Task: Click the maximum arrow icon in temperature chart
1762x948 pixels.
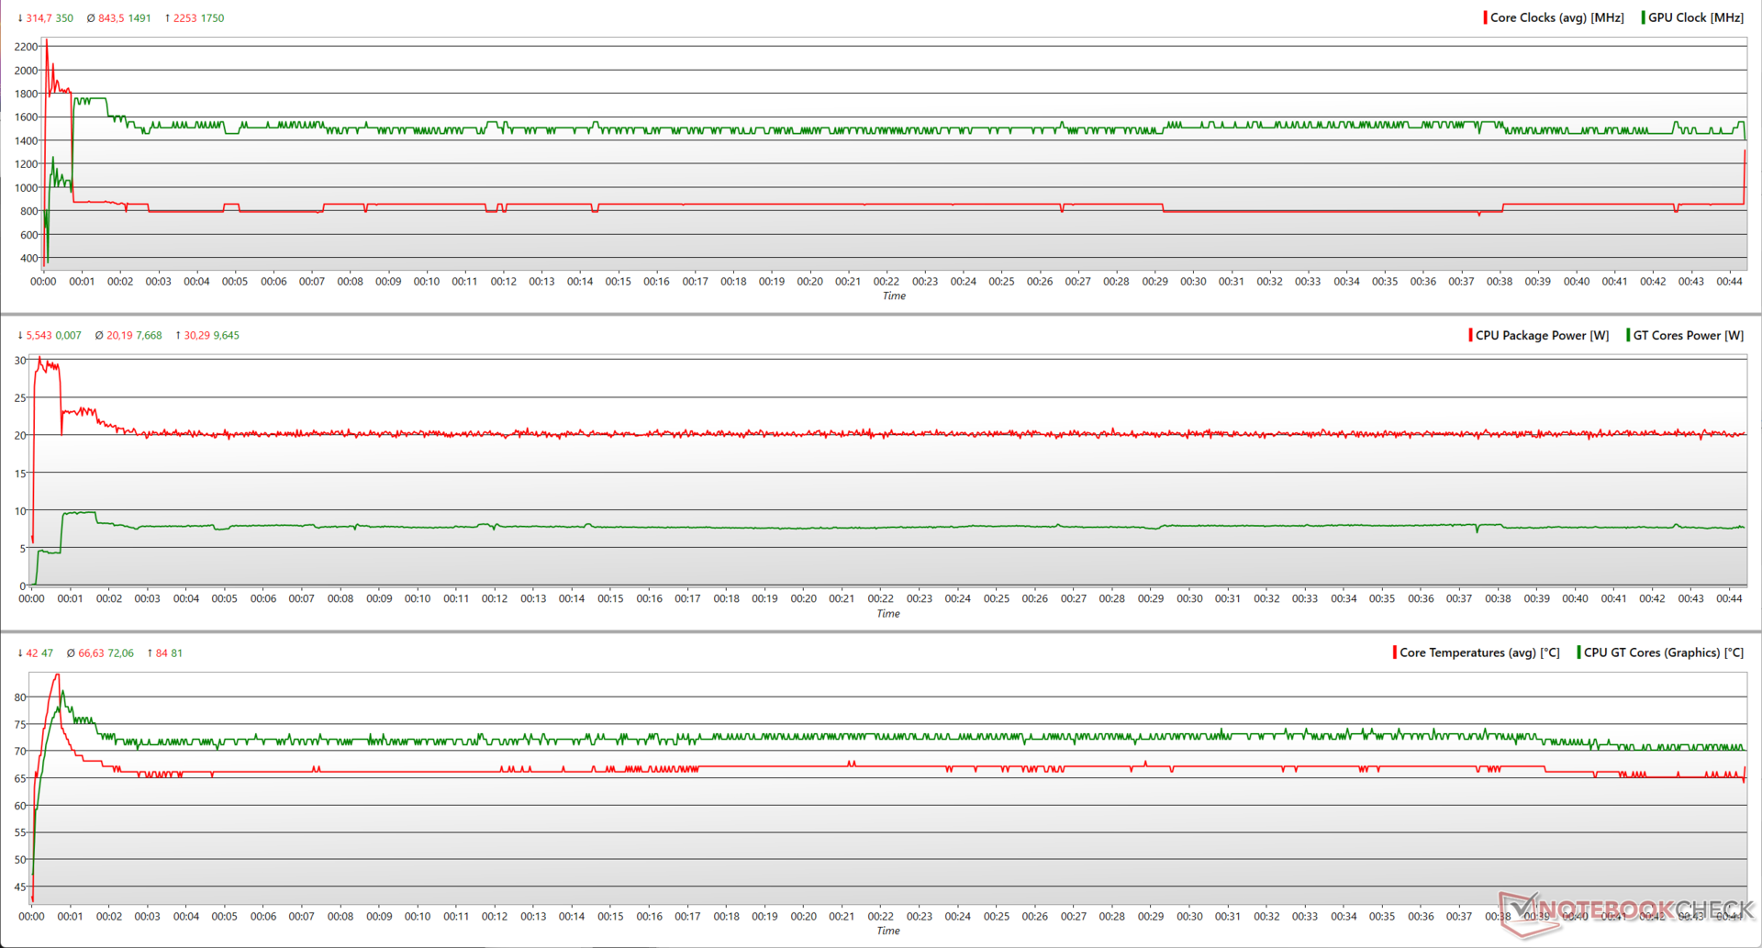Action: click(150, 653)
